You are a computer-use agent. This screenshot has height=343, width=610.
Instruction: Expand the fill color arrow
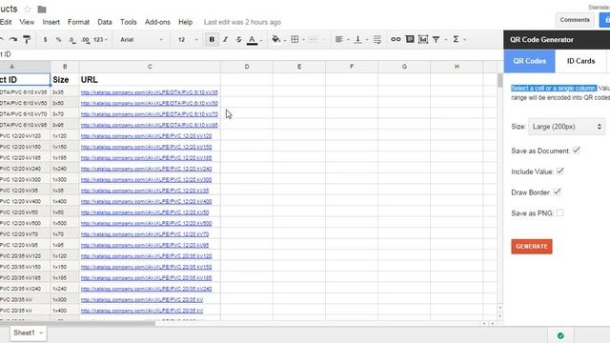285,40
